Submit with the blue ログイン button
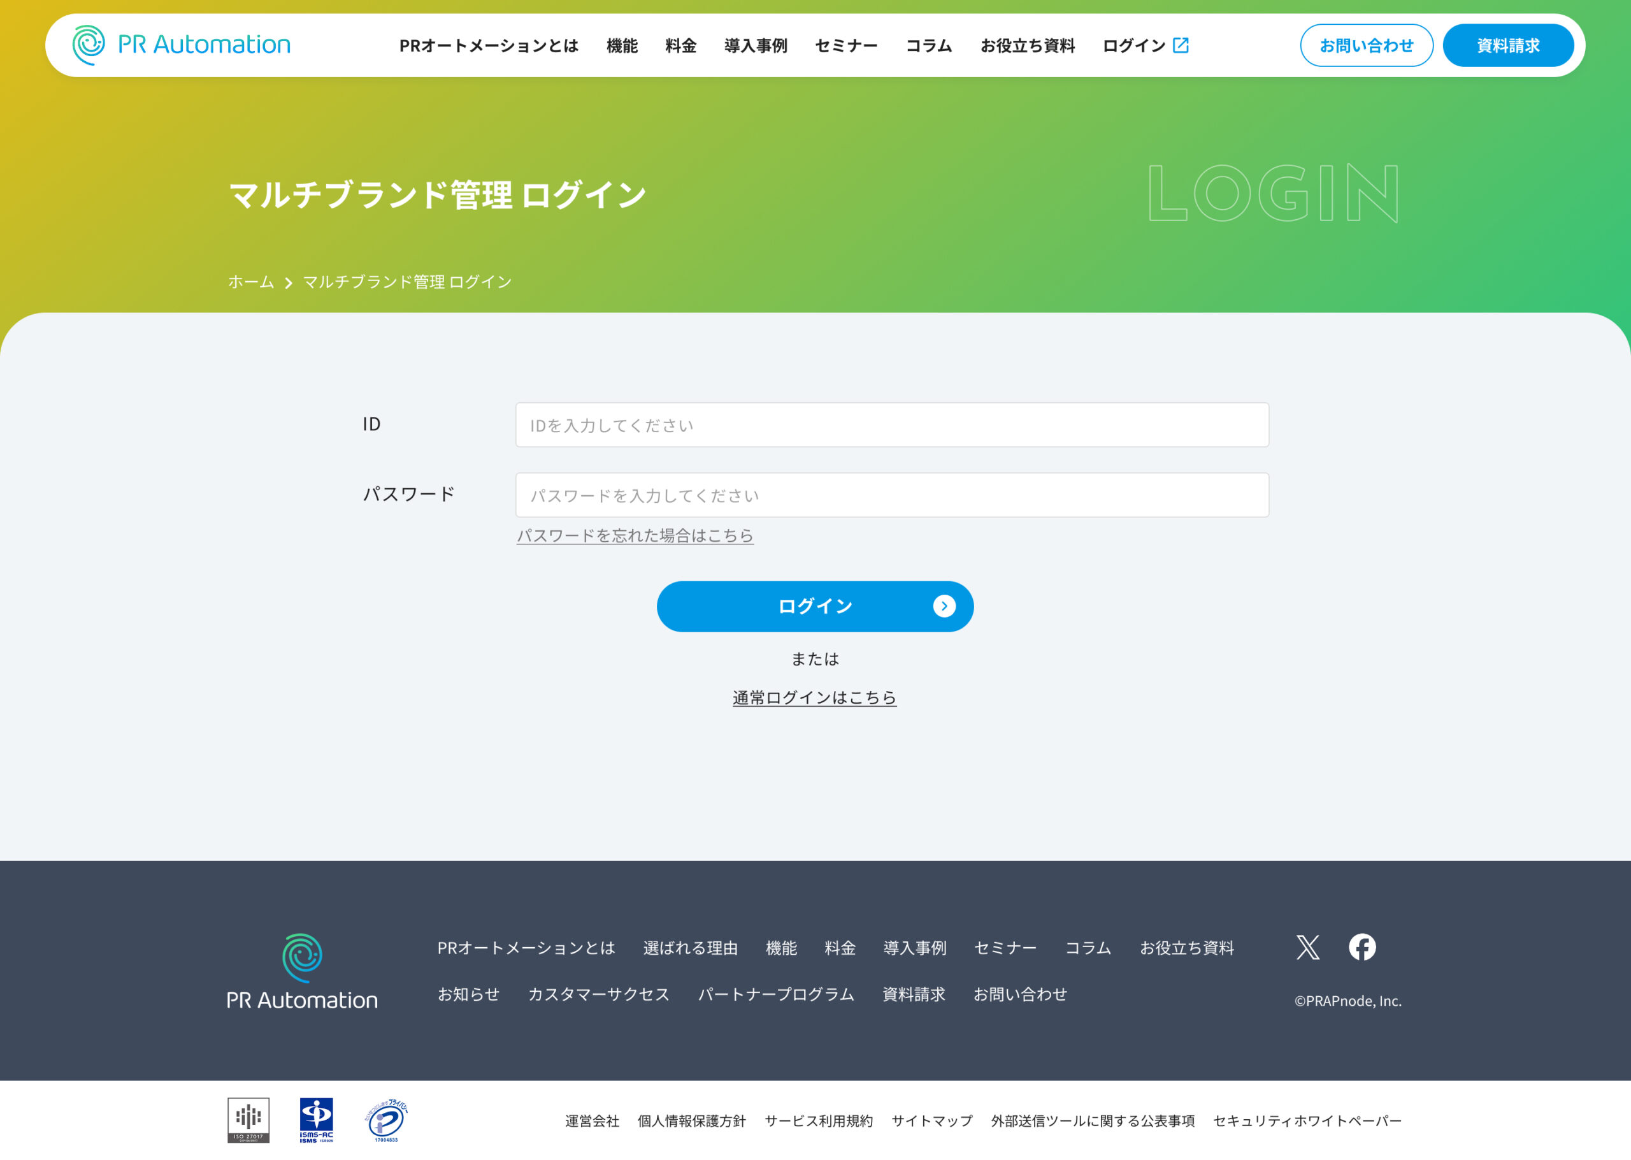Image resolution: width=1631 pixels, height=1160 pixels. (815, 606)
